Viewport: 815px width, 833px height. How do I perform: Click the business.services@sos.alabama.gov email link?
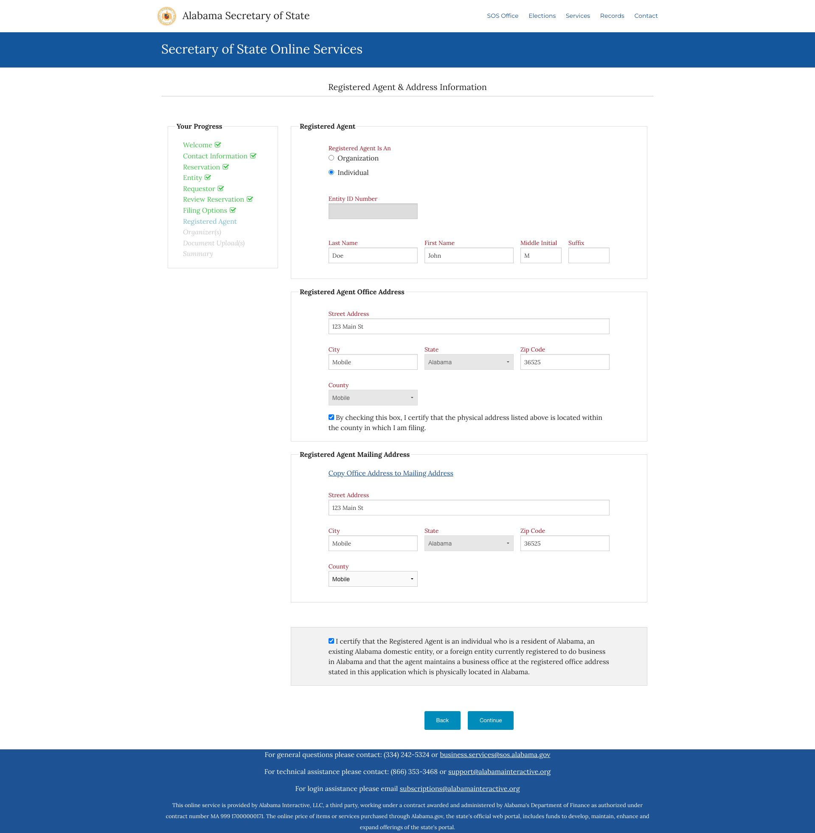(x=495, y=754)
